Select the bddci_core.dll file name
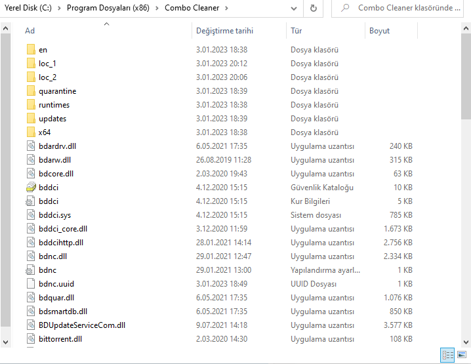This screenshot has height=364, width=471. [x=63, y=229]
